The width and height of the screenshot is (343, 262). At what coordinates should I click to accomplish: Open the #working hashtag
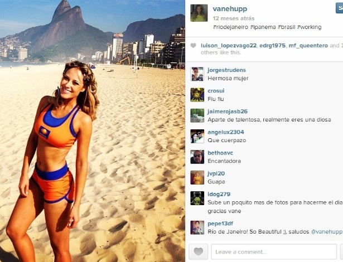(x=309, y=27)
